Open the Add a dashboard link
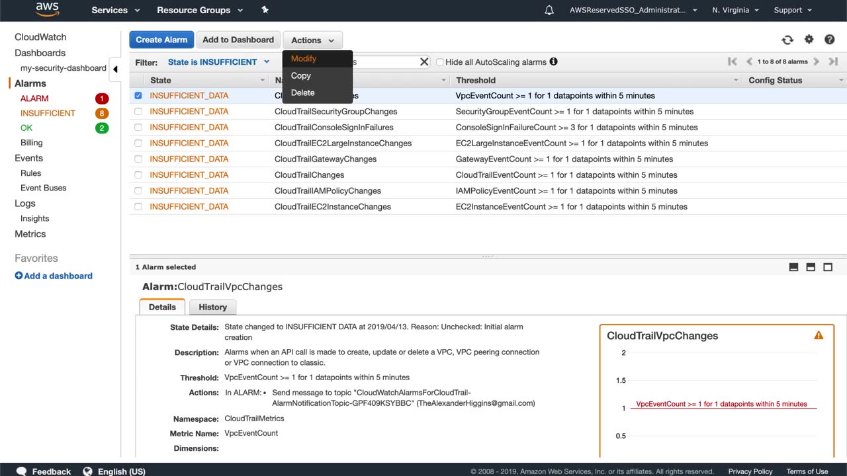This screenshot has width=847, height=476. pos(54,276)
